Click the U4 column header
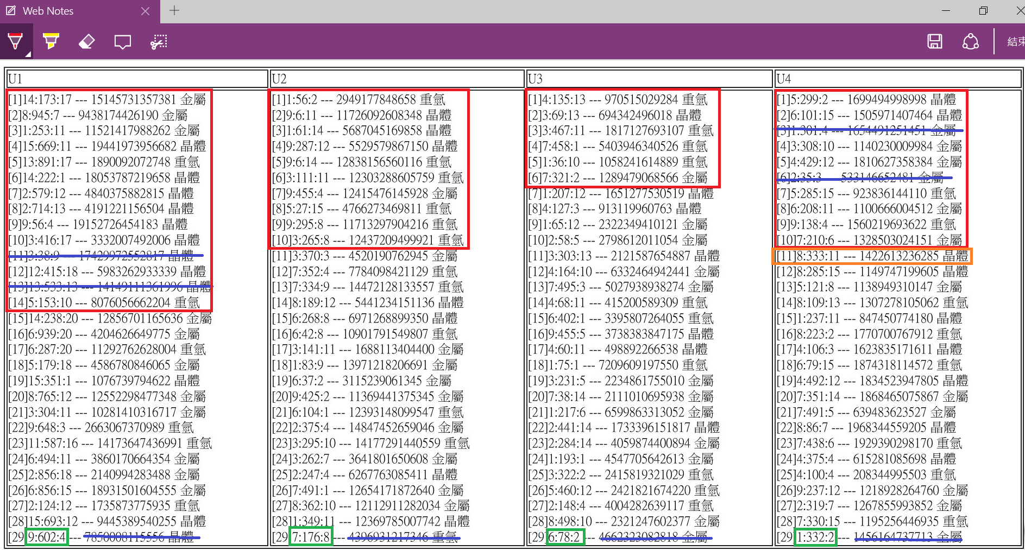 point(898,79)
